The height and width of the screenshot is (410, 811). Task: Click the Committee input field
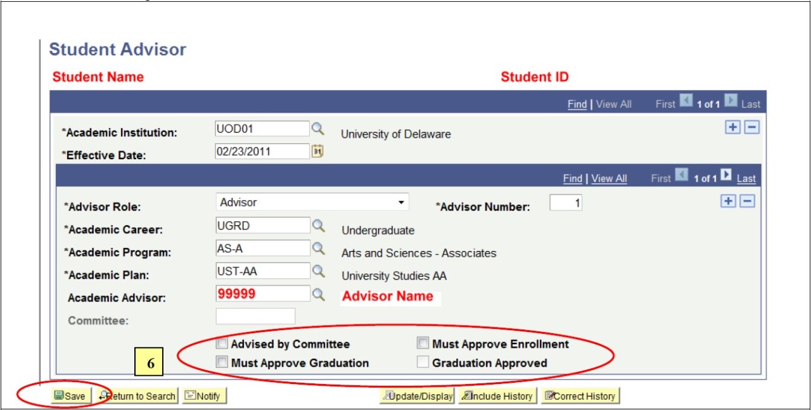pyautogui.click(x=255, y=316)
